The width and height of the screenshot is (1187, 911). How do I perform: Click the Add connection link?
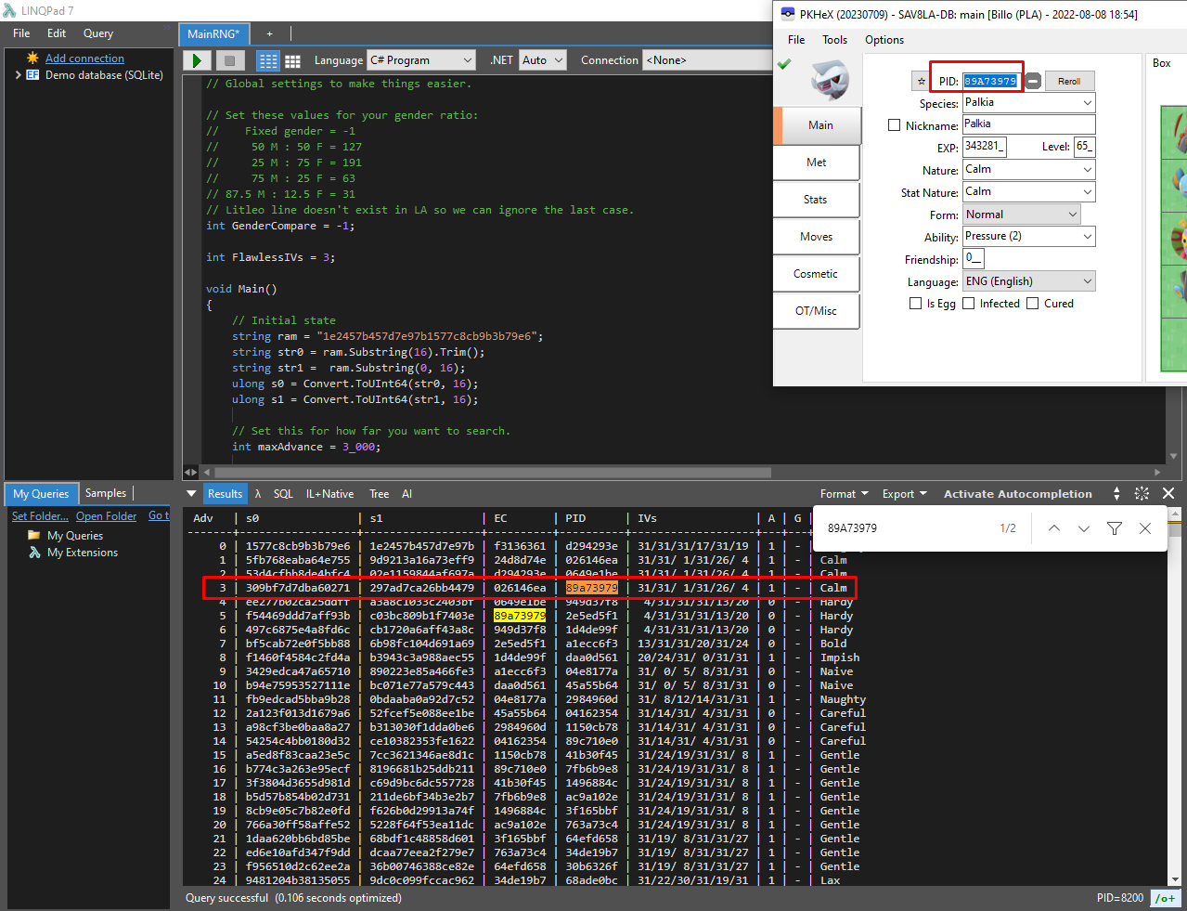pyautogui.click(x=84, y=59)
